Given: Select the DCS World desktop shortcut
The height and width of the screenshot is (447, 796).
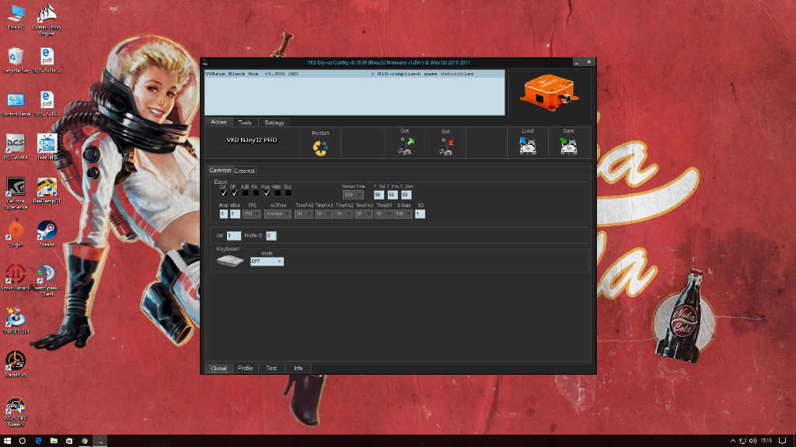Looking at the screenshot, I should pos(16,147).
